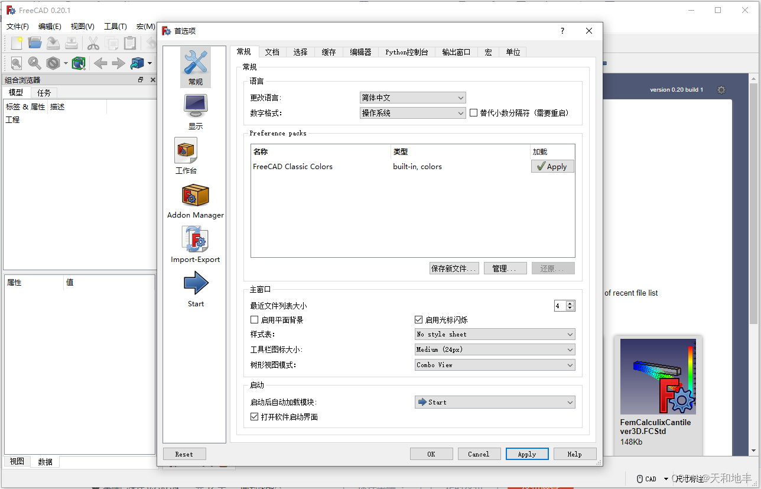The image size is (761, 489).
Task: Click the bottom Help button
Action: click(575, 454)
